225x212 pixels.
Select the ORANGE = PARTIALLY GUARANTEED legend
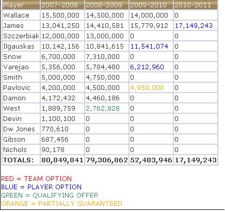[61, 204]
